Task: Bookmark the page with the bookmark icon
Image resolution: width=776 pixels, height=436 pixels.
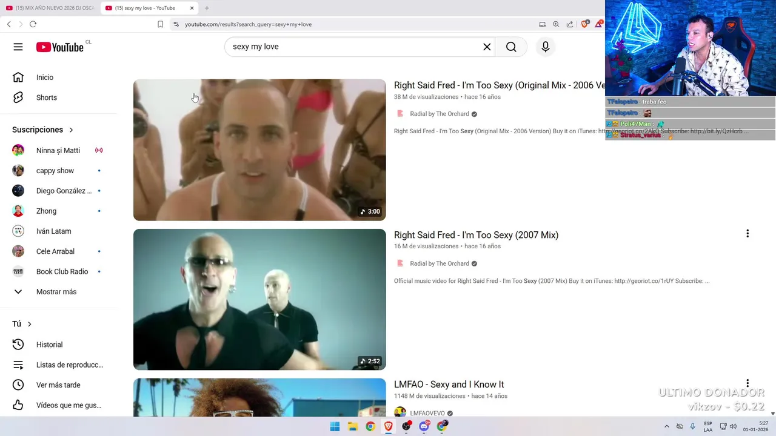Action: (x=160, y=24)
